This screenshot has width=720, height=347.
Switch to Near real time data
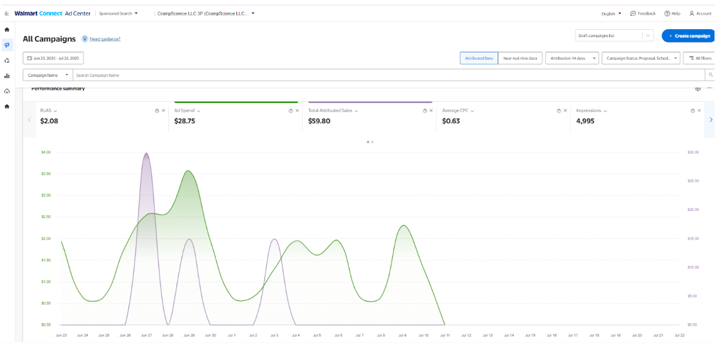520,58
